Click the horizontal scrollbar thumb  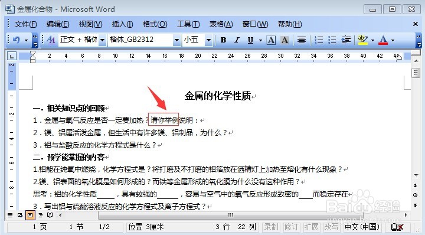[x=230, y=215]
